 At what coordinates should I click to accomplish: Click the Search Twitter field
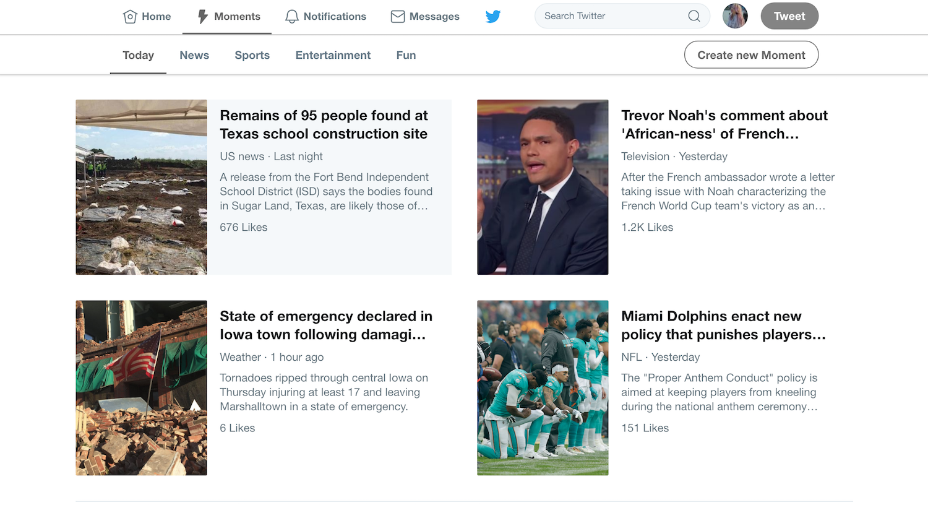(622, 16)
